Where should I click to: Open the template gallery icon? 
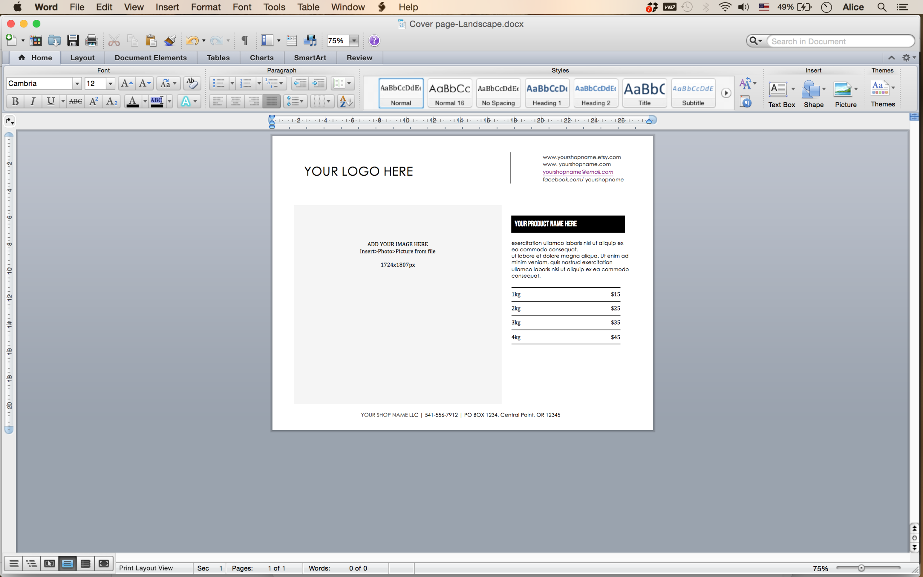[36, 40]
